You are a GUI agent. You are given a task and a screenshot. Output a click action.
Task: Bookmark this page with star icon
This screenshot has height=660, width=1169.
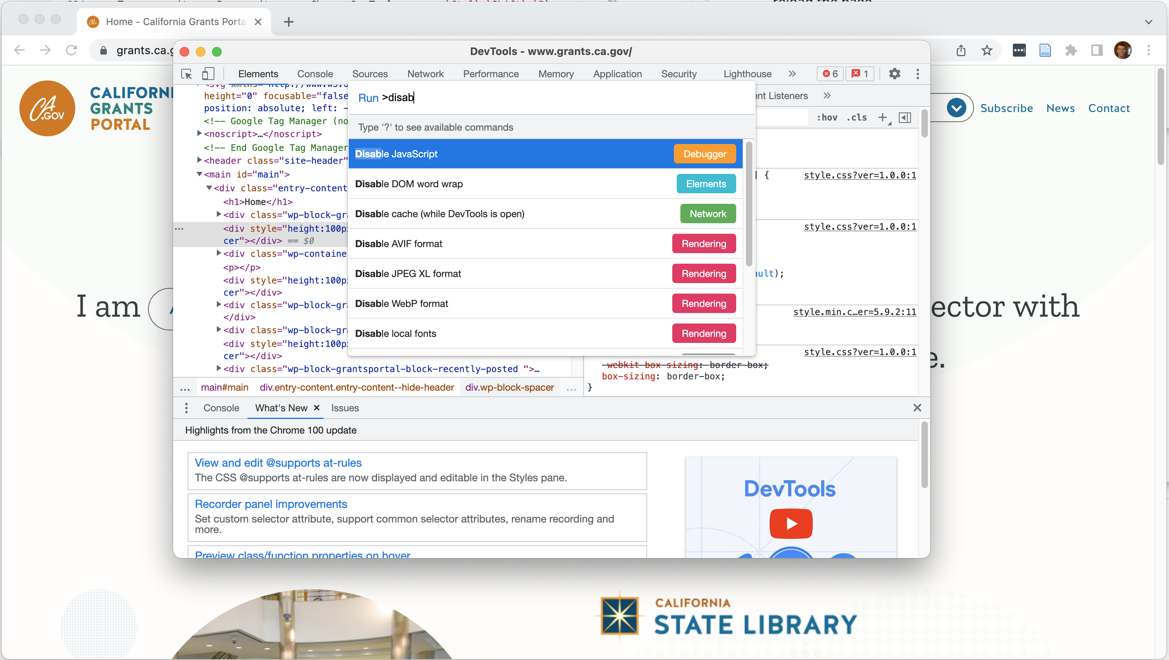[x=987, y=51]
